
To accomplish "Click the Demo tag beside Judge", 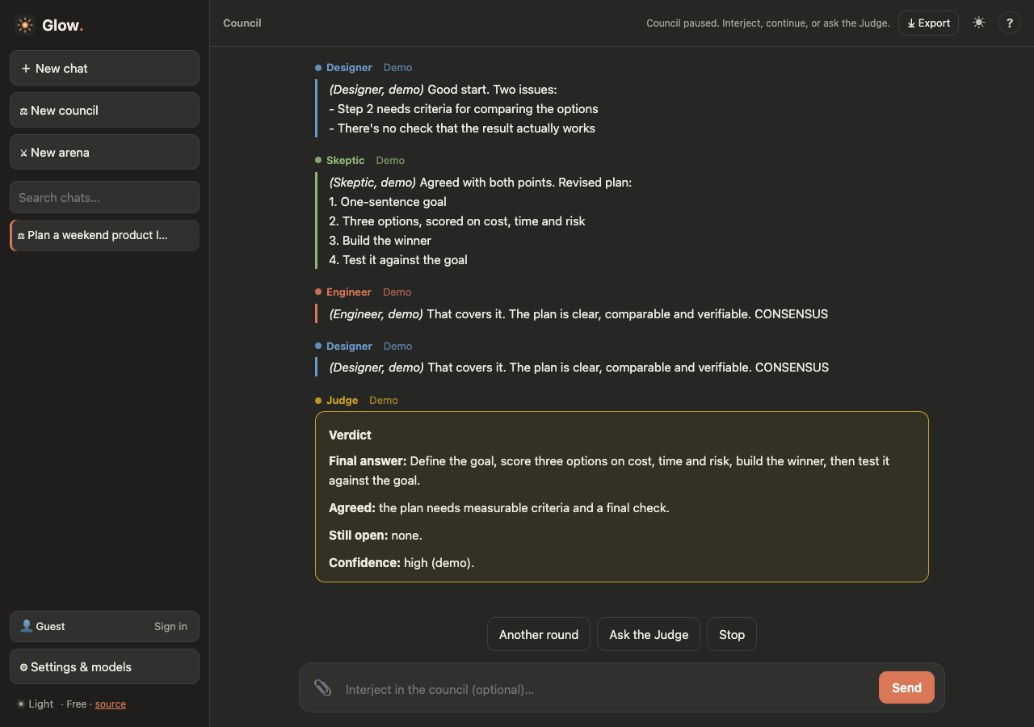I will 384,400.
